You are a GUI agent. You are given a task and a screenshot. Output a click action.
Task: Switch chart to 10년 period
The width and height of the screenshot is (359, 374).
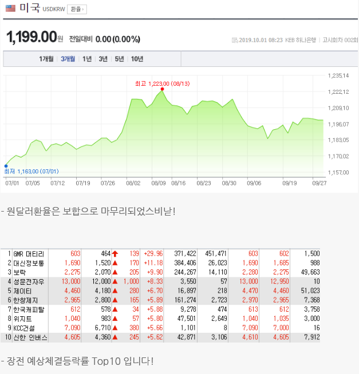pyautogui.click(x=137, y=59)
